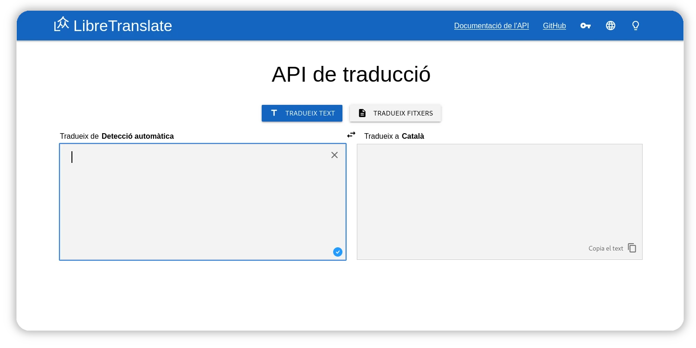
Task: Click the Copia el text label
Action: point(606,248)
